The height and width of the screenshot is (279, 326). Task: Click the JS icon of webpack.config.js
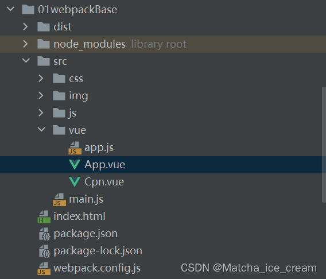click(44, 269)
